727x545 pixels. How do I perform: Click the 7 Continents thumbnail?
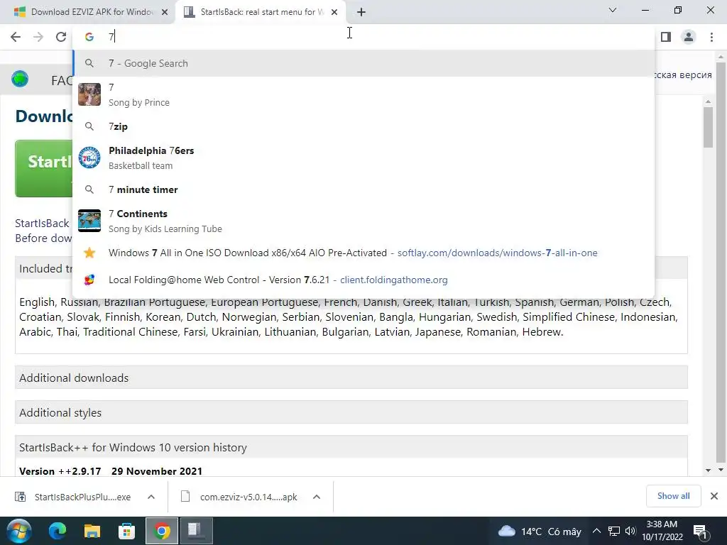(x=89, y=221)
